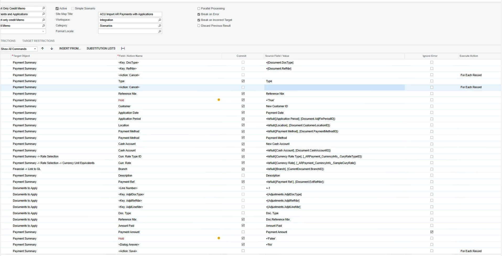Click the Source Field / Value column header
Screen dimensions: 502x256
[334, 56]
